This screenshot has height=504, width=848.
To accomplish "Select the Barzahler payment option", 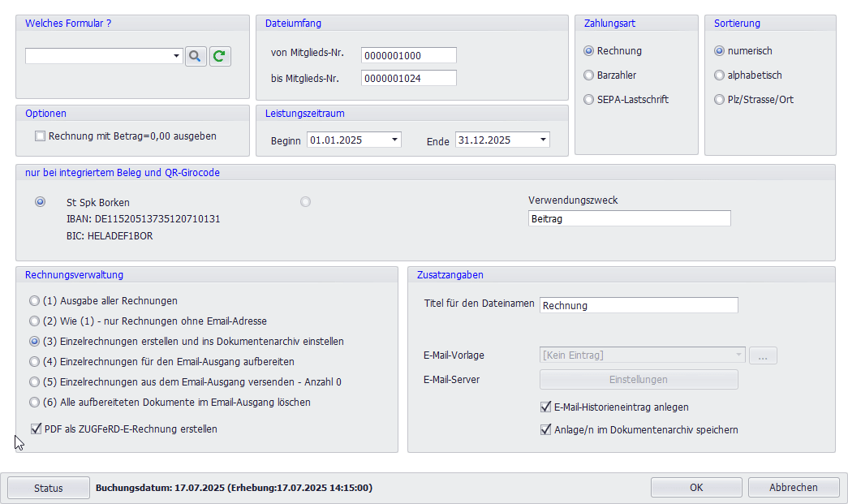I will coord(589,75).
